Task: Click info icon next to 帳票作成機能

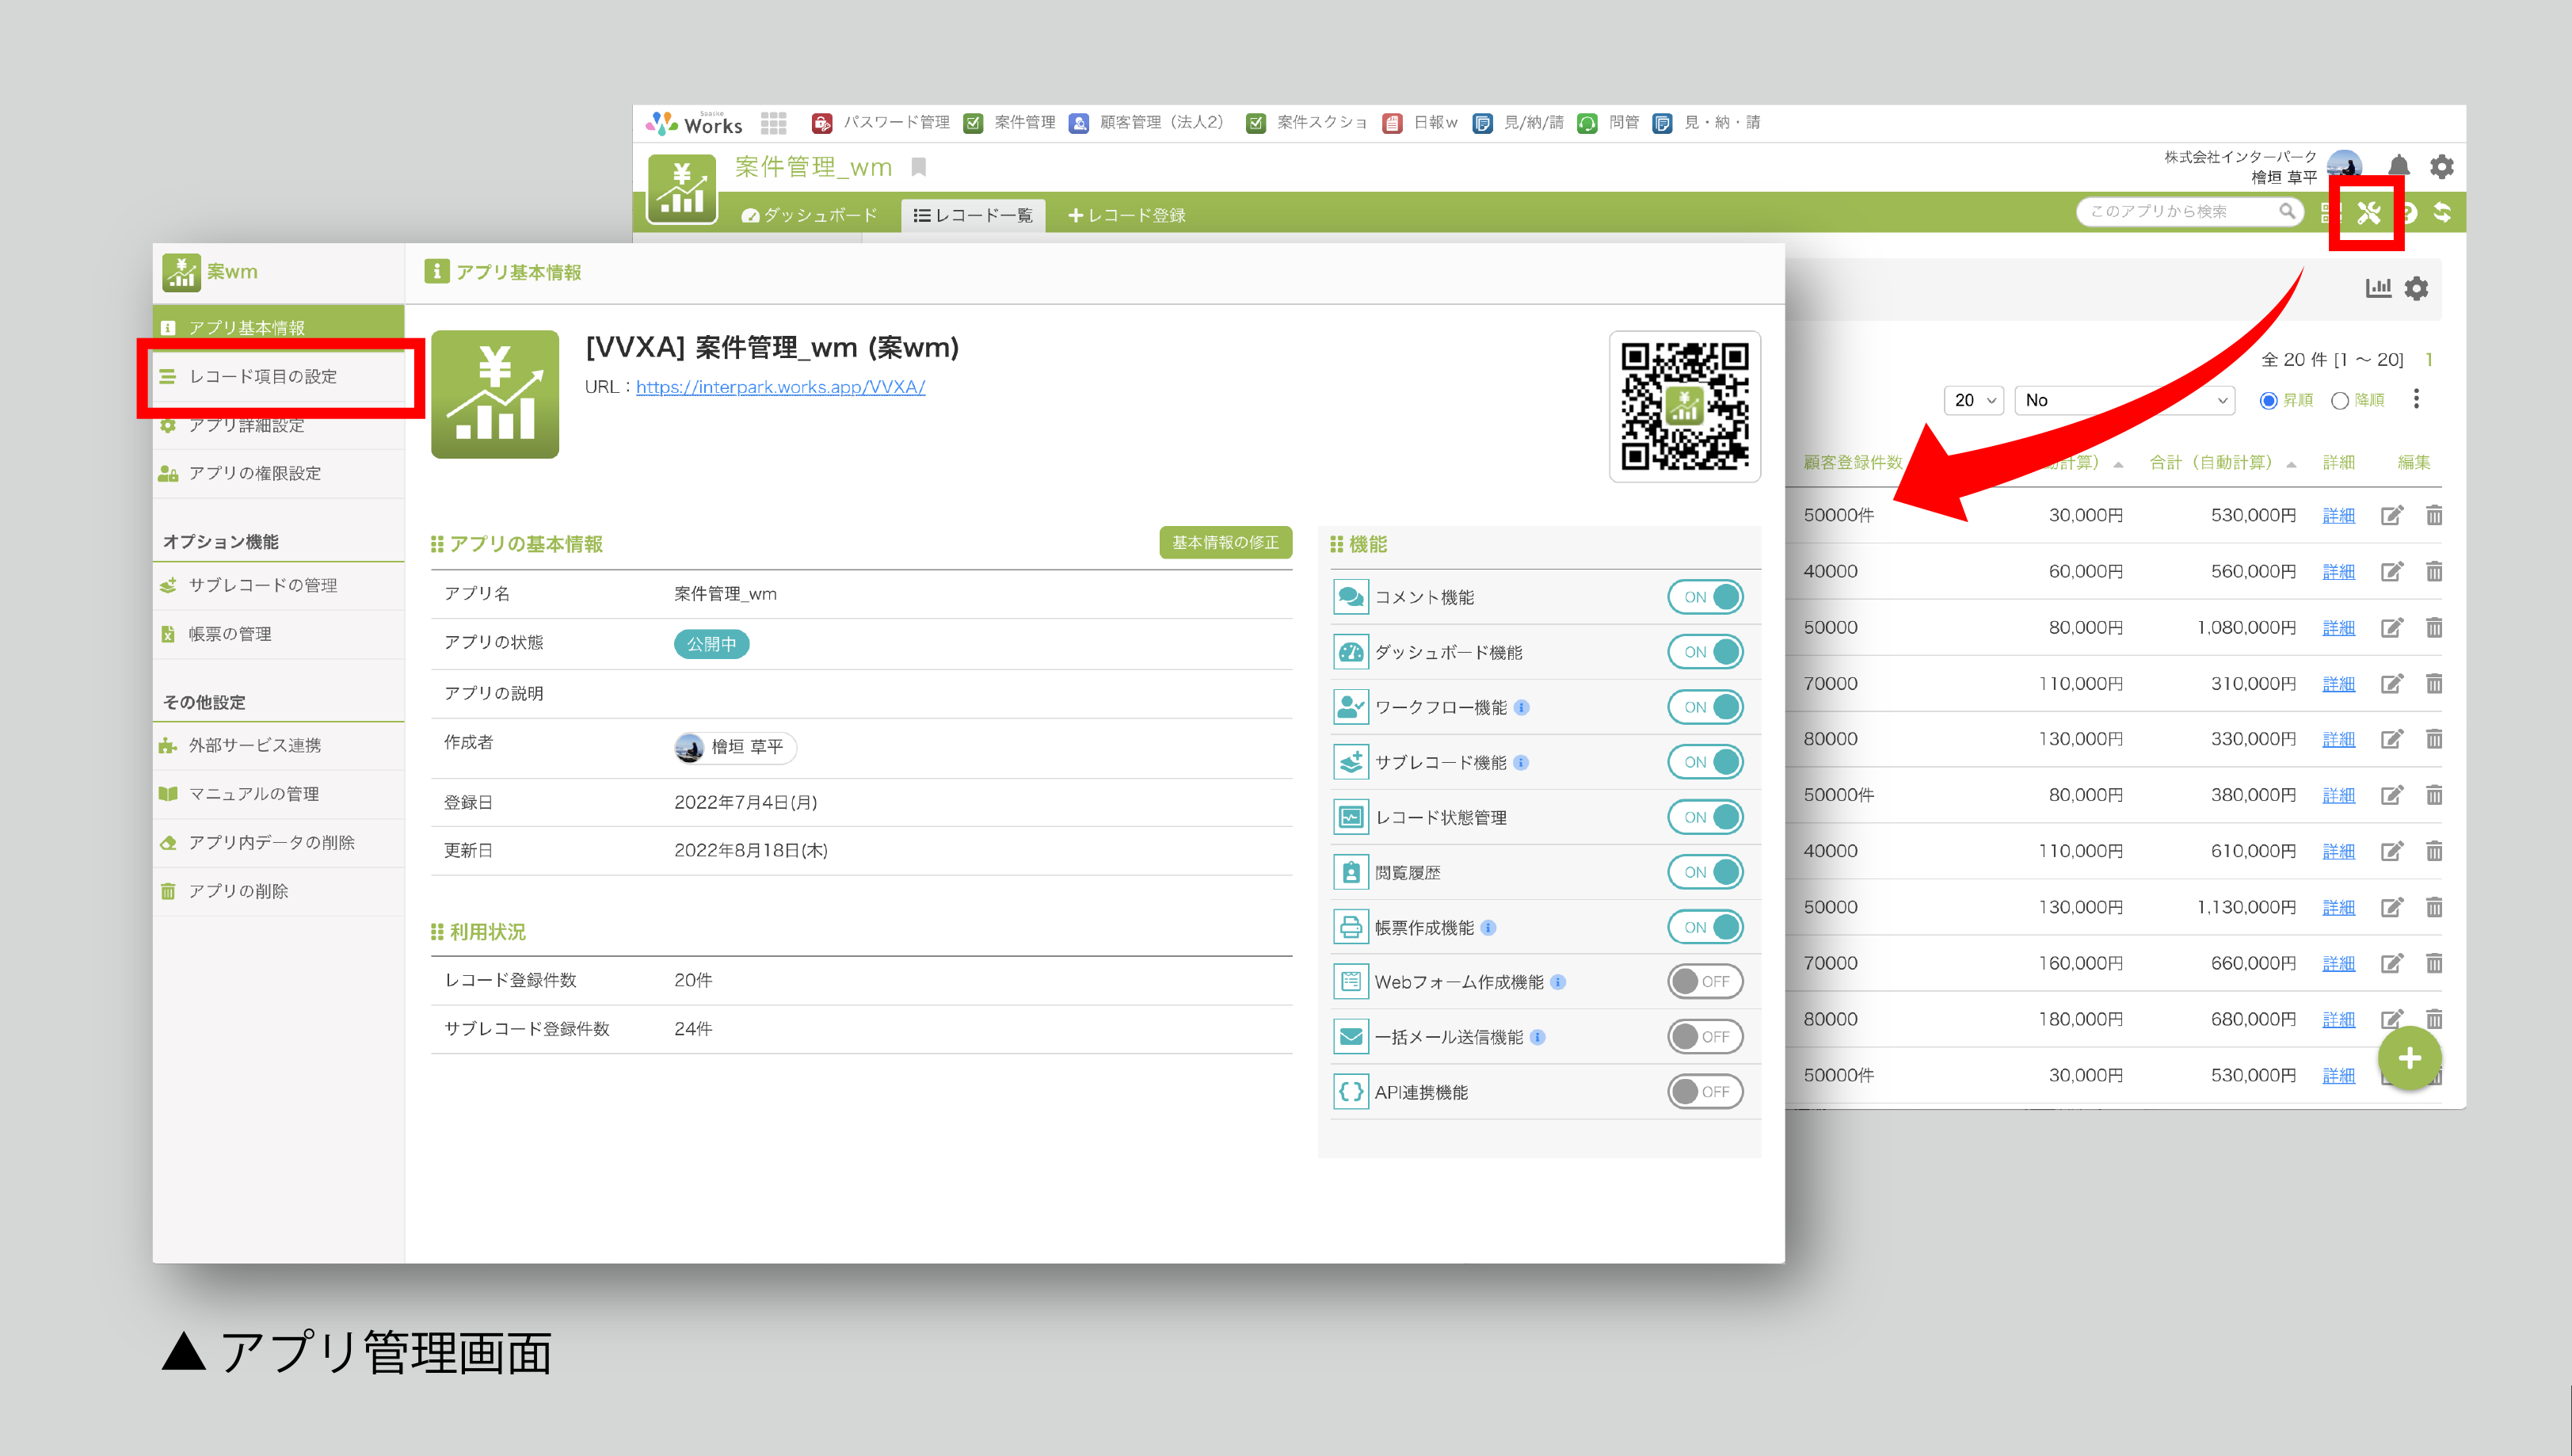Action: [x=1488, y=928]
